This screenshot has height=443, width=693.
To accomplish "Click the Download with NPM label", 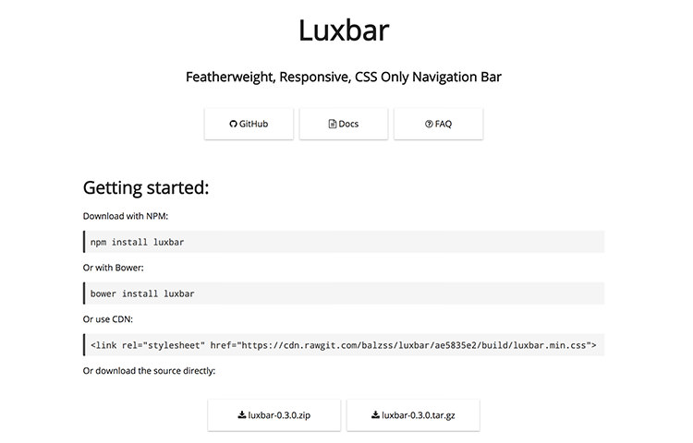I will 126,216.
